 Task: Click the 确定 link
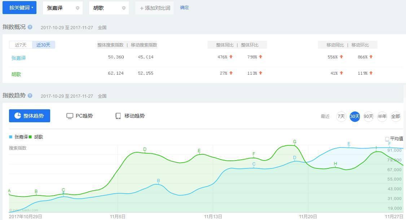coord(184,8)
